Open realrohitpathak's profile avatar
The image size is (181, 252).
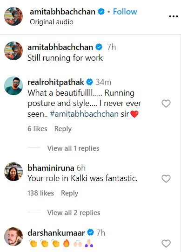pyautogui.click(x=13, y=86)
